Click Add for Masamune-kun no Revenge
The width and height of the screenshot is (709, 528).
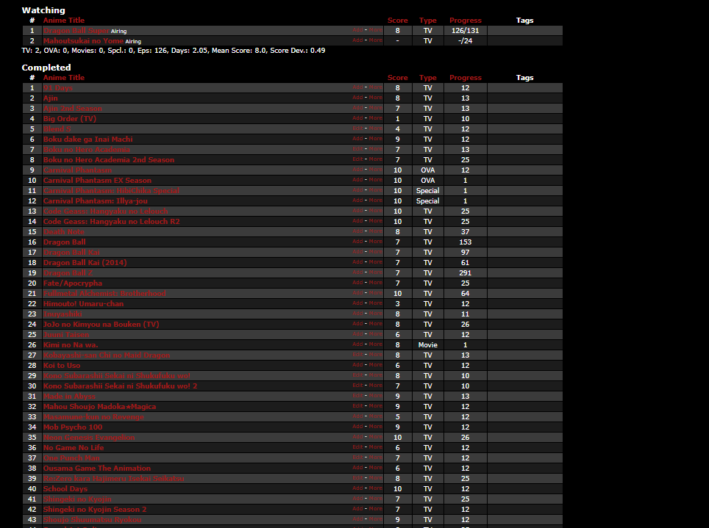coord(357,416)
